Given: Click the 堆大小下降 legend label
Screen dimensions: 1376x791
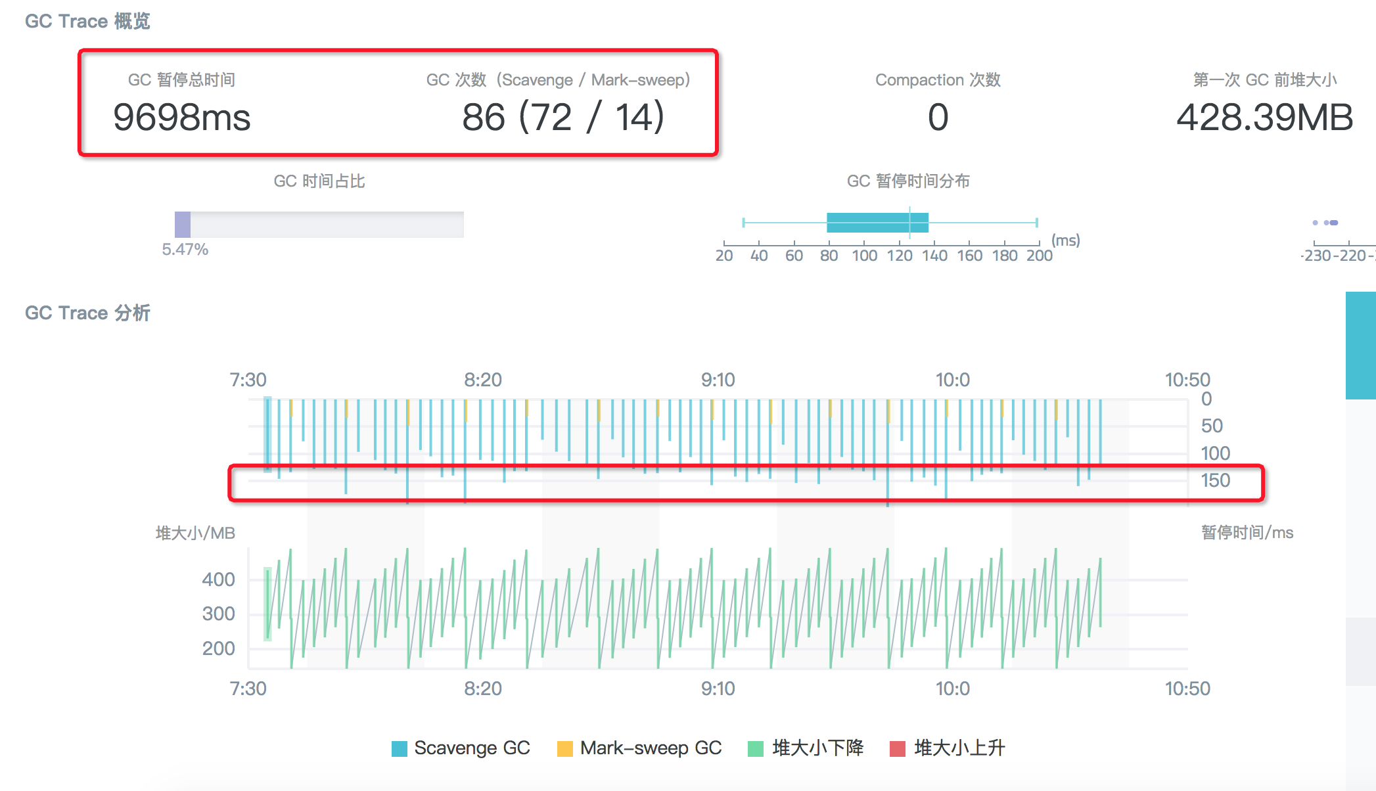Looking at the screenshot, I should [x=817, y=748].
